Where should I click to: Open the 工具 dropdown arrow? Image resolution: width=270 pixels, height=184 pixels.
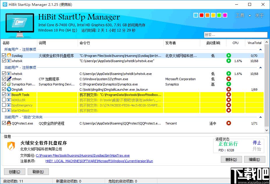click(x=250, y=16)
